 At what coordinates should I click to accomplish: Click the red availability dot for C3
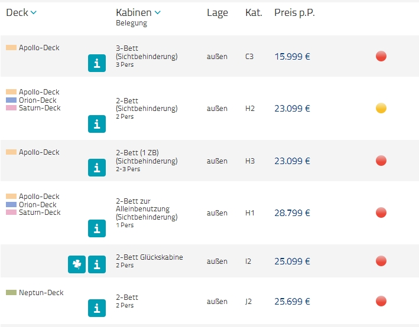coord(381,57)
